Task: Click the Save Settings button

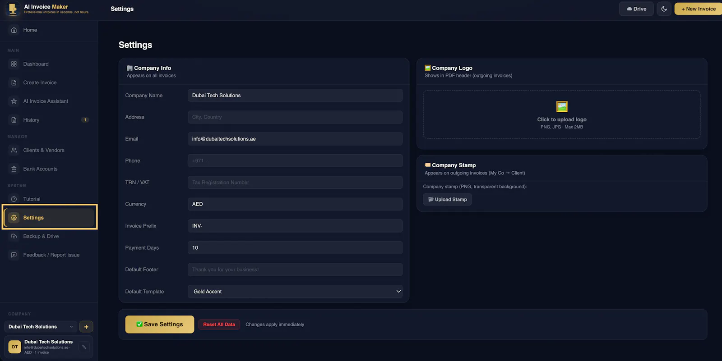Action: [160, 324]
